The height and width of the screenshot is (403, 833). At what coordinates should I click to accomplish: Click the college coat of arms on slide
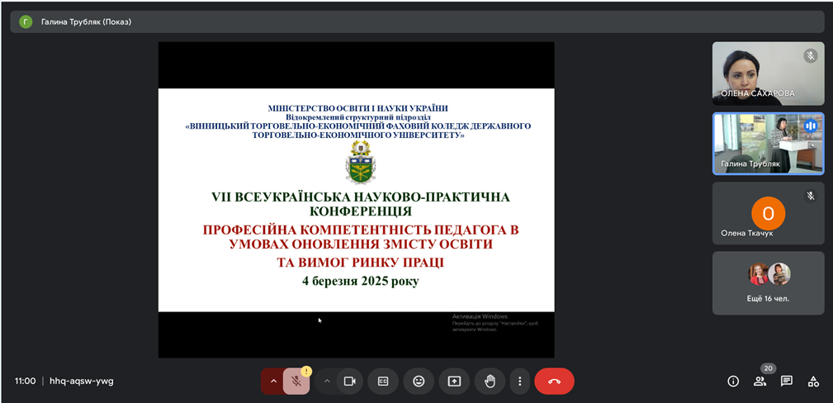click(359, 162)
